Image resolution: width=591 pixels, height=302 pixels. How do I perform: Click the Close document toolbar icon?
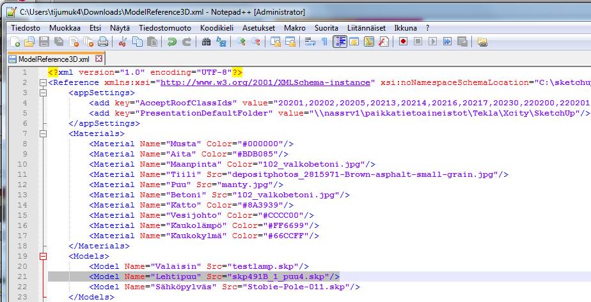pyautogui.click(x=74, y=42)
